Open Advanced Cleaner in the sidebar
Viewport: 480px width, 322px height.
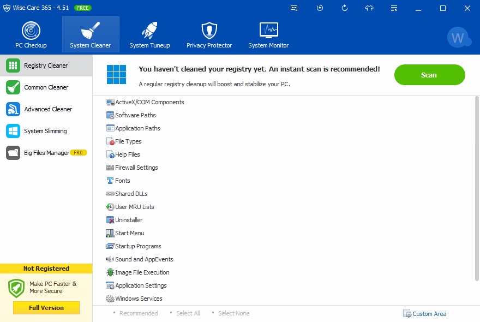[x=46, y=109]
